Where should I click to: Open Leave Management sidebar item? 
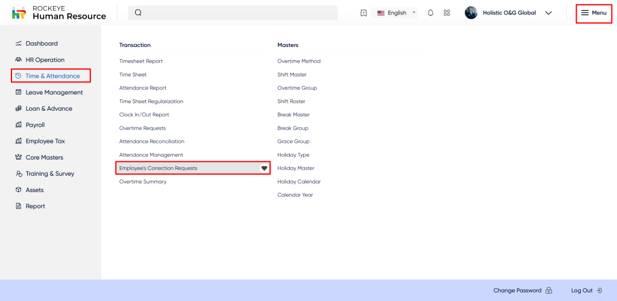[x=54, y=93]
